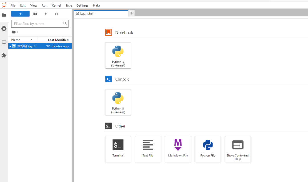308x182 pixels.
Task: Launch Python 3 notebook card
Action: (x=118, y=55)
